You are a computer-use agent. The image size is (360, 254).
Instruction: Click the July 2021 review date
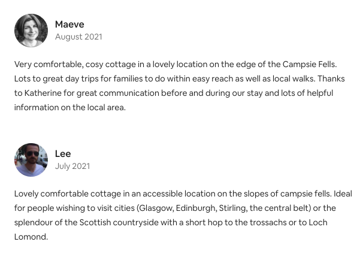coord(72,166)
